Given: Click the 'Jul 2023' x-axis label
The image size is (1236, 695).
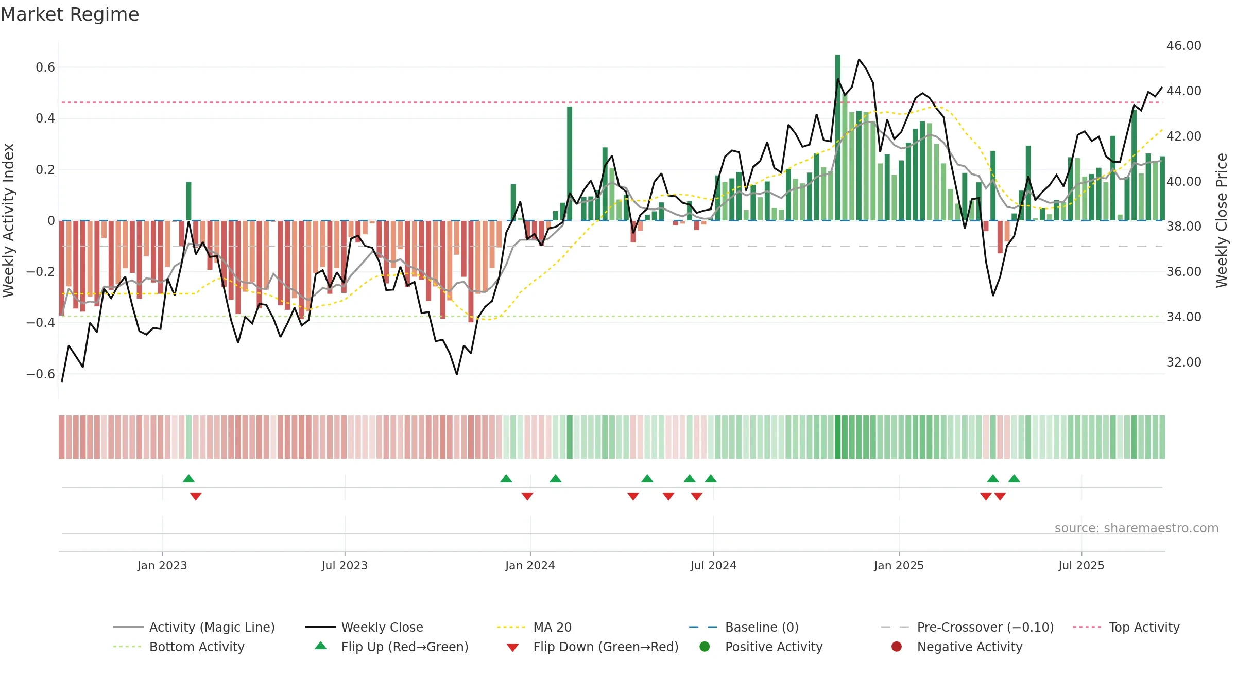Looking at the screenshot, I should click(x=345, y=566).
